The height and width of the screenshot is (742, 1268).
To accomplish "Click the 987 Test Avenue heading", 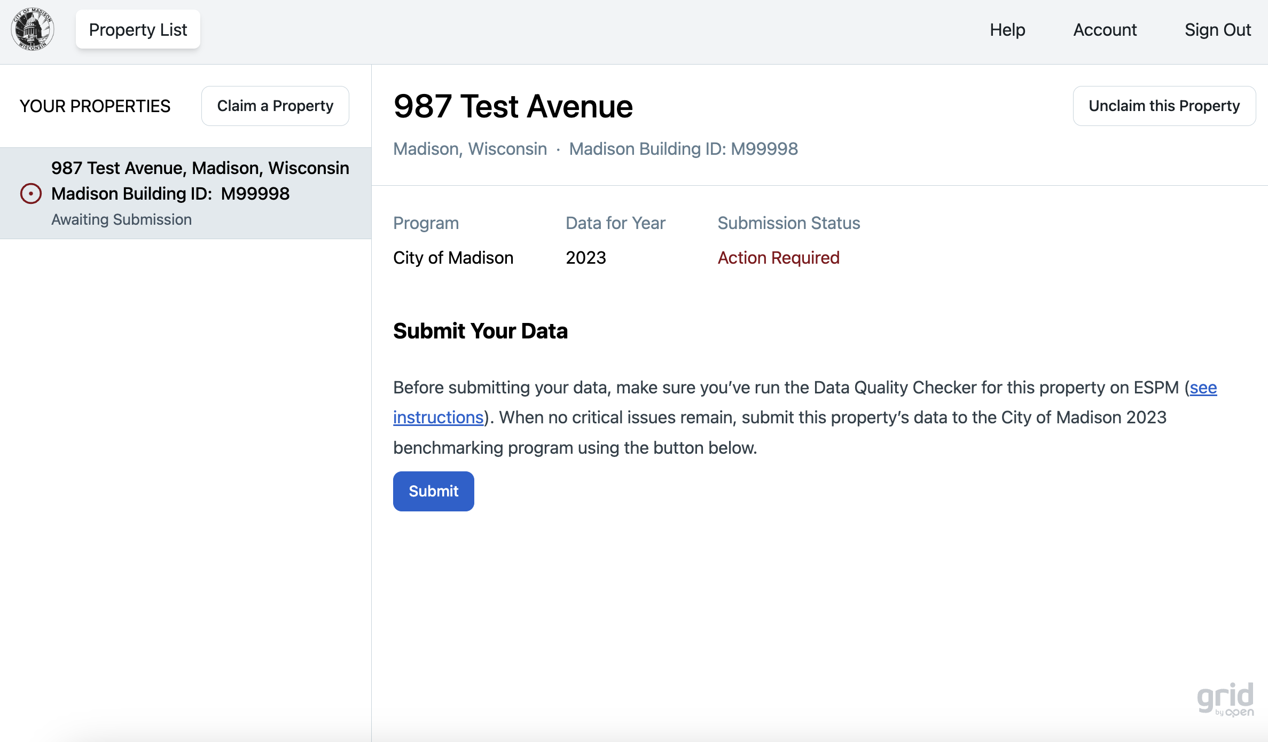I will pyautogui.click(x=513, y=106).
